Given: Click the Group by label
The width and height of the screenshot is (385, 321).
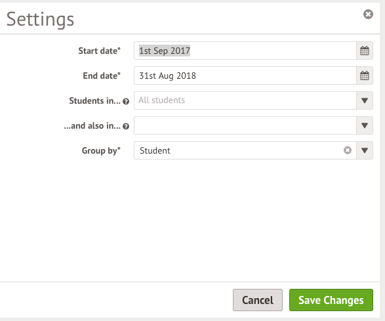Looking at the screenshot, I should [101, 150].
